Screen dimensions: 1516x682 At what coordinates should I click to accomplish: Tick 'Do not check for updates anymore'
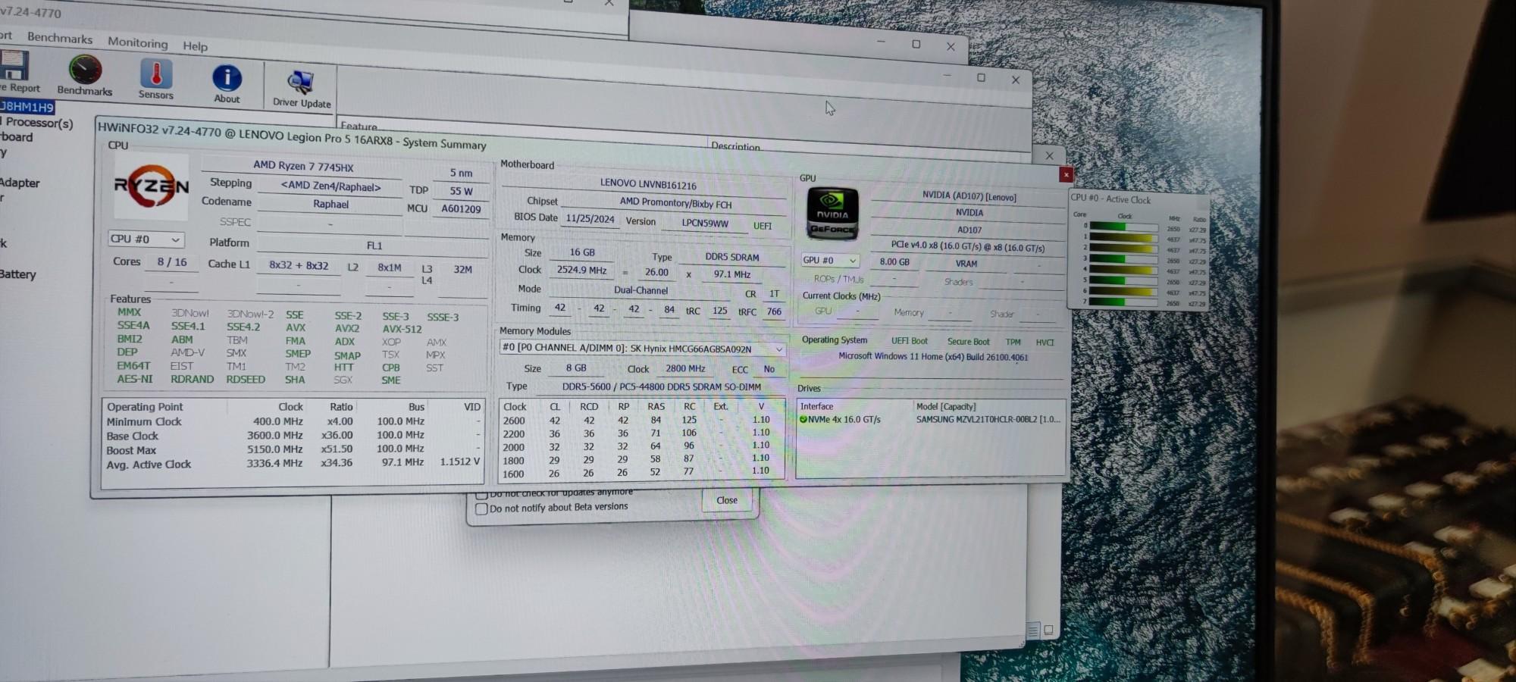click(x=481, y=493)
